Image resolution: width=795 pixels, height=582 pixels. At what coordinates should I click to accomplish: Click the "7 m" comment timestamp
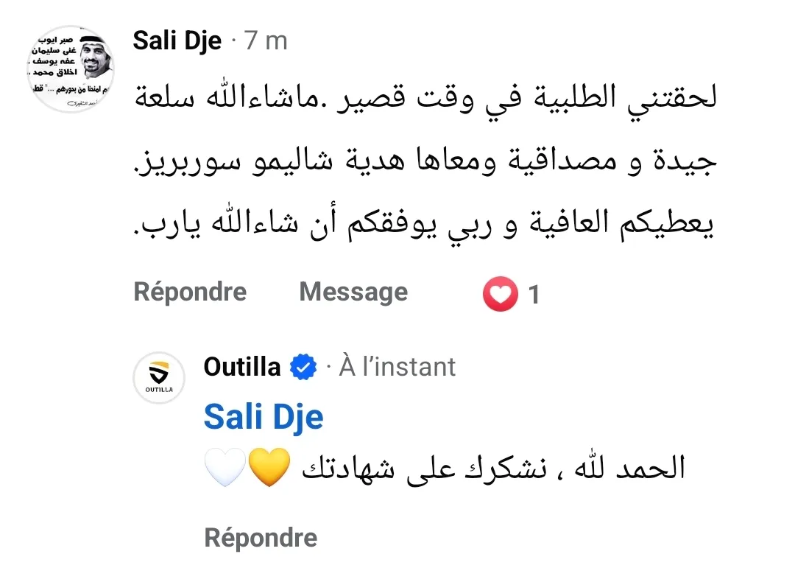pyautogui.click(x=265, y=41)
